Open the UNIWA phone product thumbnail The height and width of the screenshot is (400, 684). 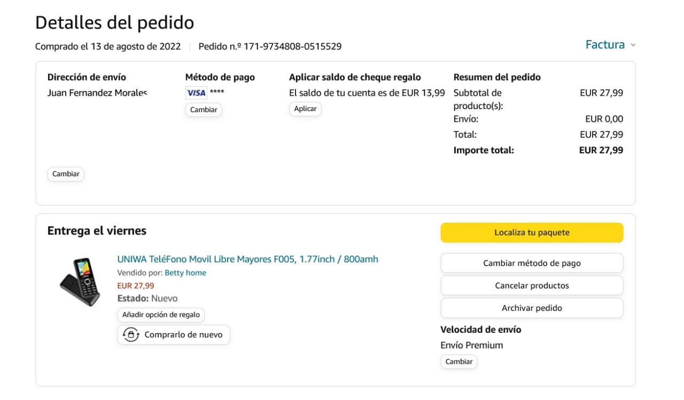[80, 282]
